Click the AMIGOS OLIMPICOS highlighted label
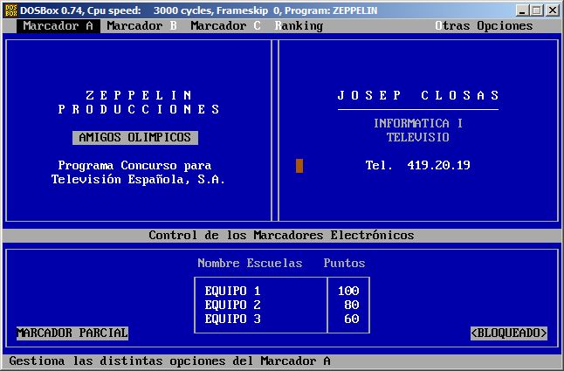564x371 pixels. pos(134,138)
